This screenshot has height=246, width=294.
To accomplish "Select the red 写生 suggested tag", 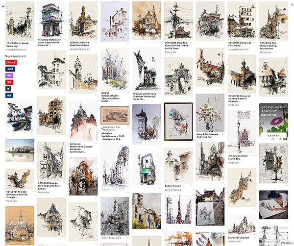I will pyautogui.click(x=9, y=82).
